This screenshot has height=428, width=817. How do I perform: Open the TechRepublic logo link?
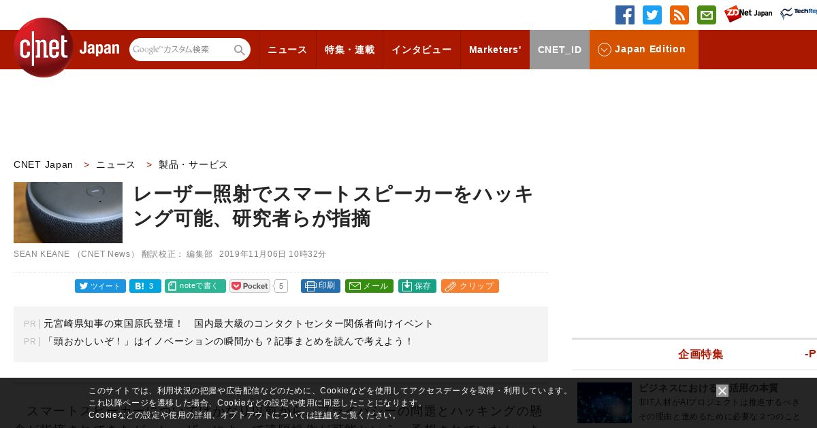click(x=799, y=14)
